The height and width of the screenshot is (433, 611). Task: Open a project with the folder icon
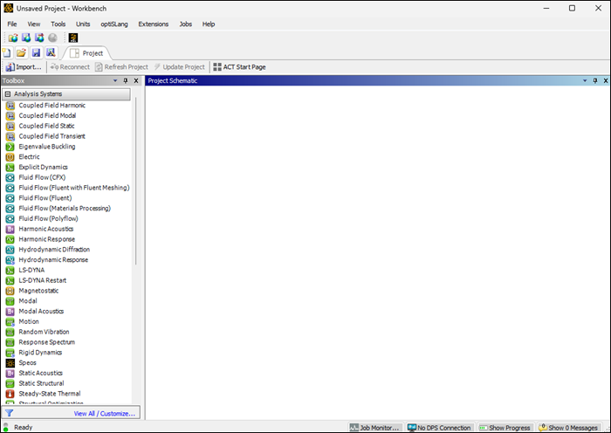[21, 52]
